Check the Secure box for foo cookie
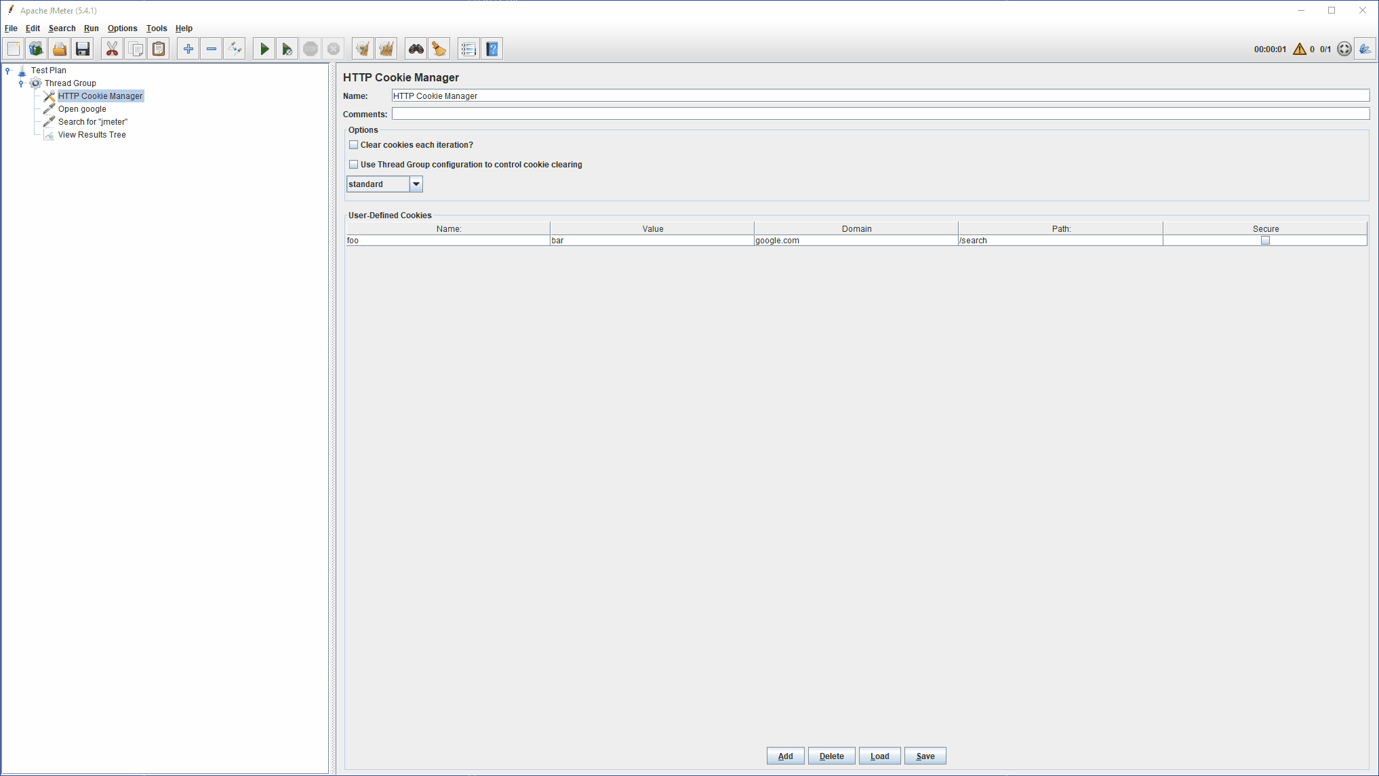The width and height of the screenshot is (1379, 776). click(1265, 241)
